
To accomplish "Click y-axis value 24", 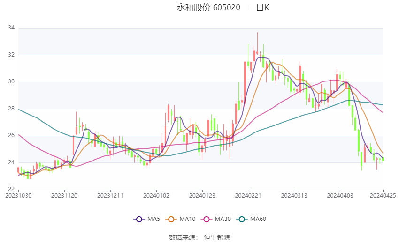I will [x=11, y=162].
